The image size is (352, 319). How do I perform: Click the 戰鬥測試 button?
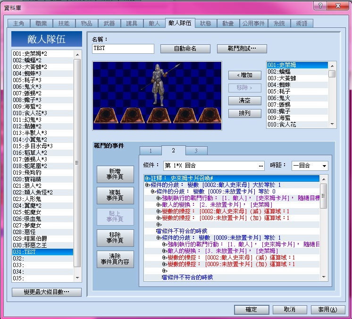(x=242, y=49)
